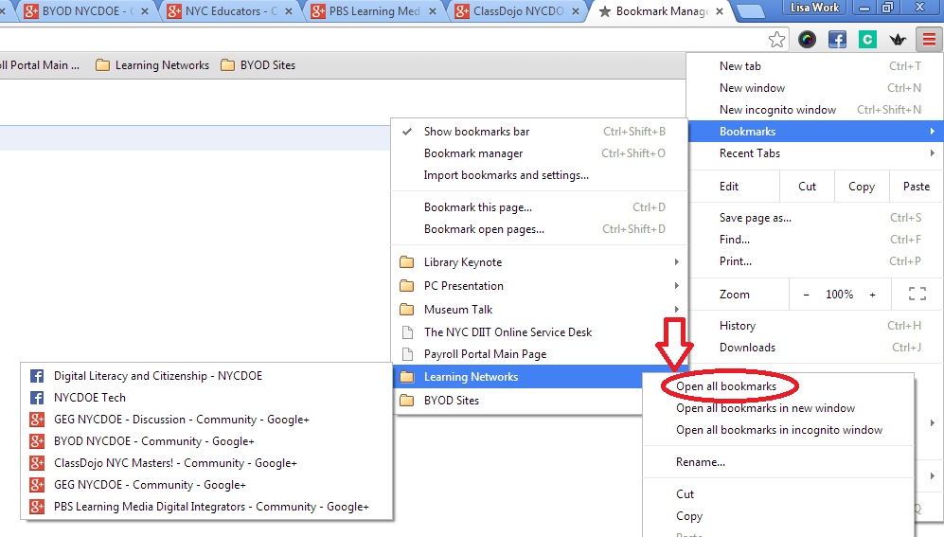944x537 pixels.
Task: Click the Facebook extension icon in toolbar
Action: point(837,40)
